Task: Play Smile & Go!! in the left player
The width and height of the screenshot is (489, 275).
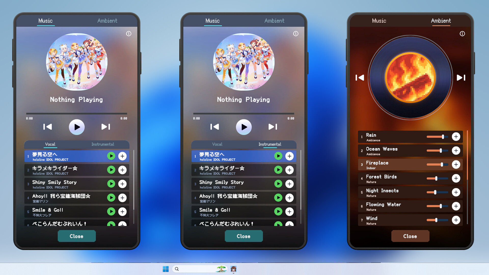Action: tap(111, 211)
